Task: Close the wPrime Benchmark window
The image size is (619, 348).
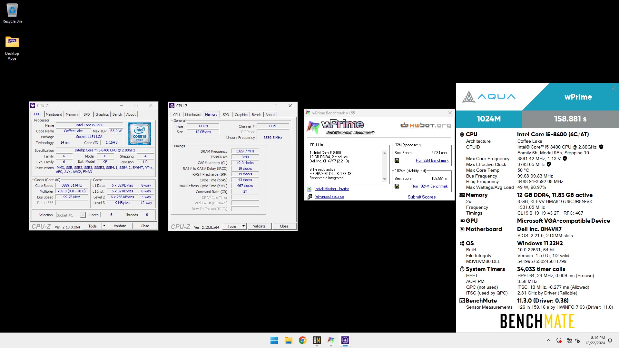Action: [x=450, y=113]
